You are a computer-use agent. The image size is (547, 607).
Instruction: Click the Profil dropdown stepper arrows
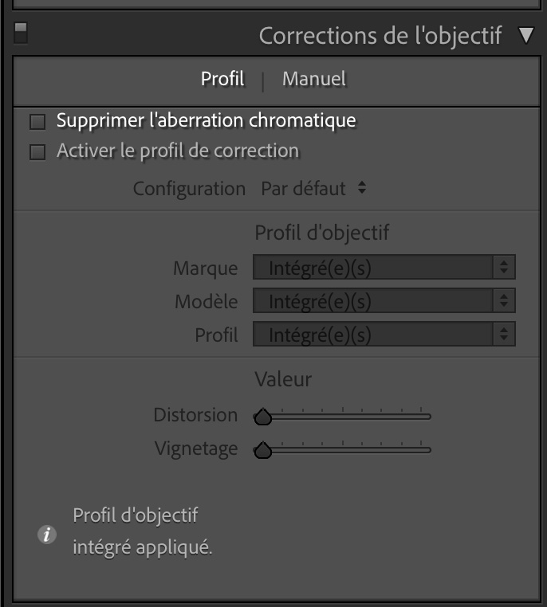click(x=504, y=334)
